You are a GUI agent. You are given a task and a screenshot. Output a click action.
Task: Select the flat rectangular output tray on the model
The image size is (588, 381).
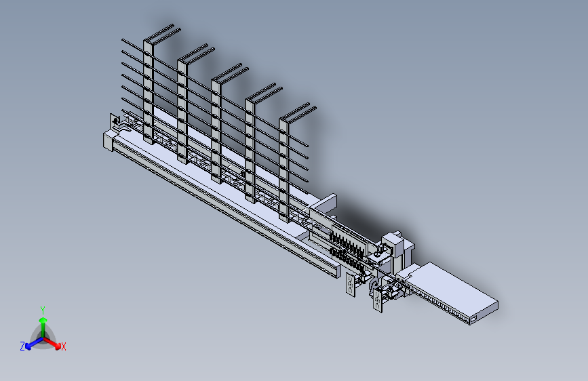(x=452, y=291)
